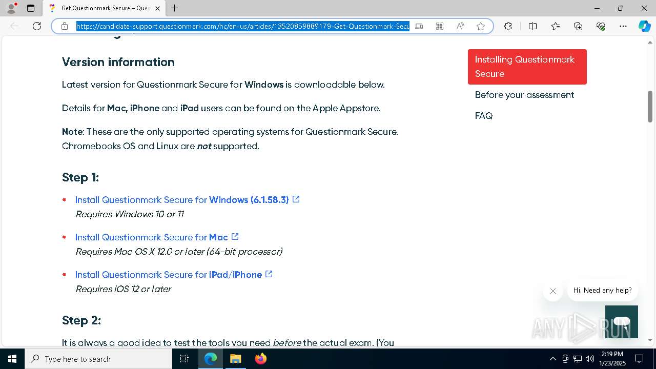Click 'Requires Mac OS X 12.0 or later' text

click(179, 252)
